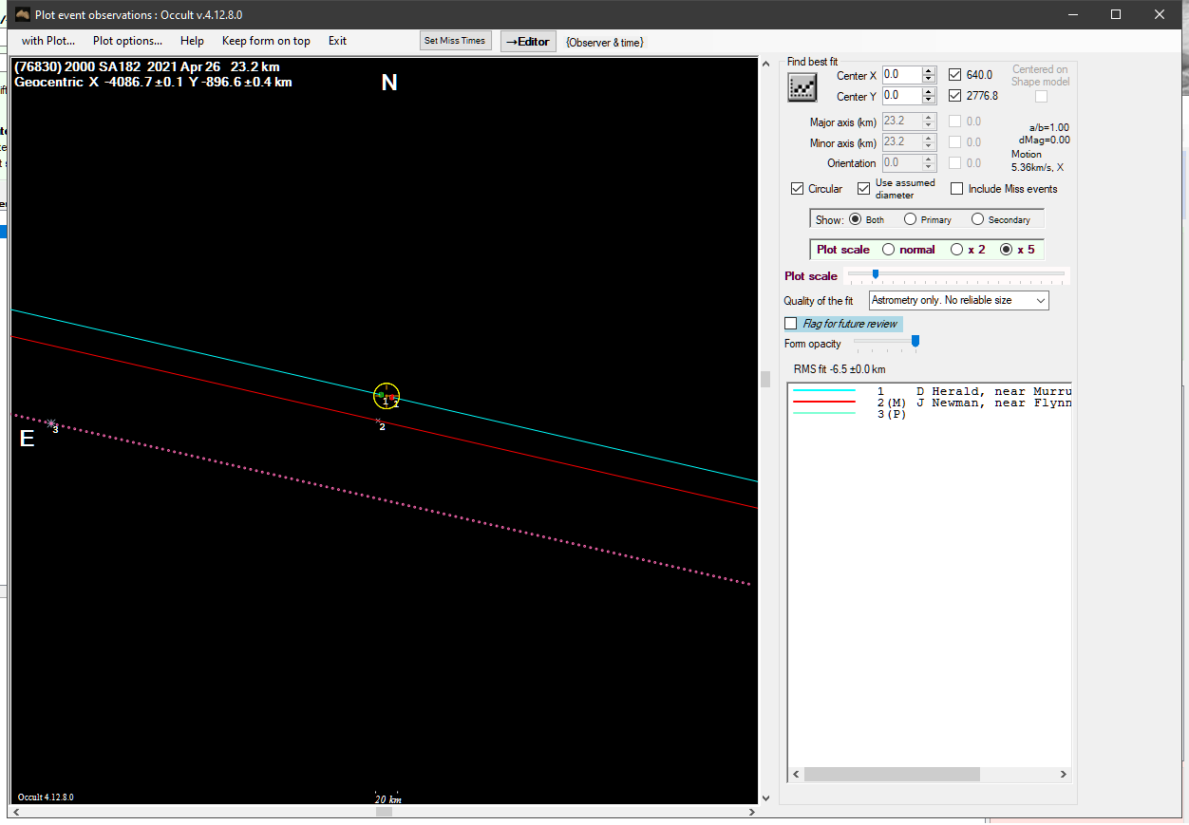Decrease Center Y with the down arrow

(x=929, y=101)
